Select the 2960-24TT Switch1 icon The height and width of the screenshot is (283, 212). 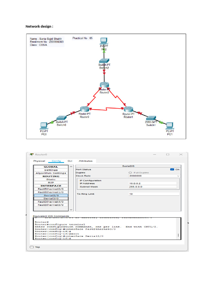pyautogui.click(x=151, y=118)
